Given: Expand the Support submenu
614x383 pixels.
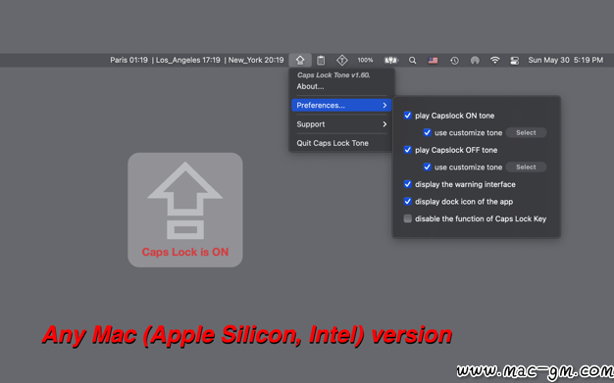Looking at the screenshot, I should [341, 124].
